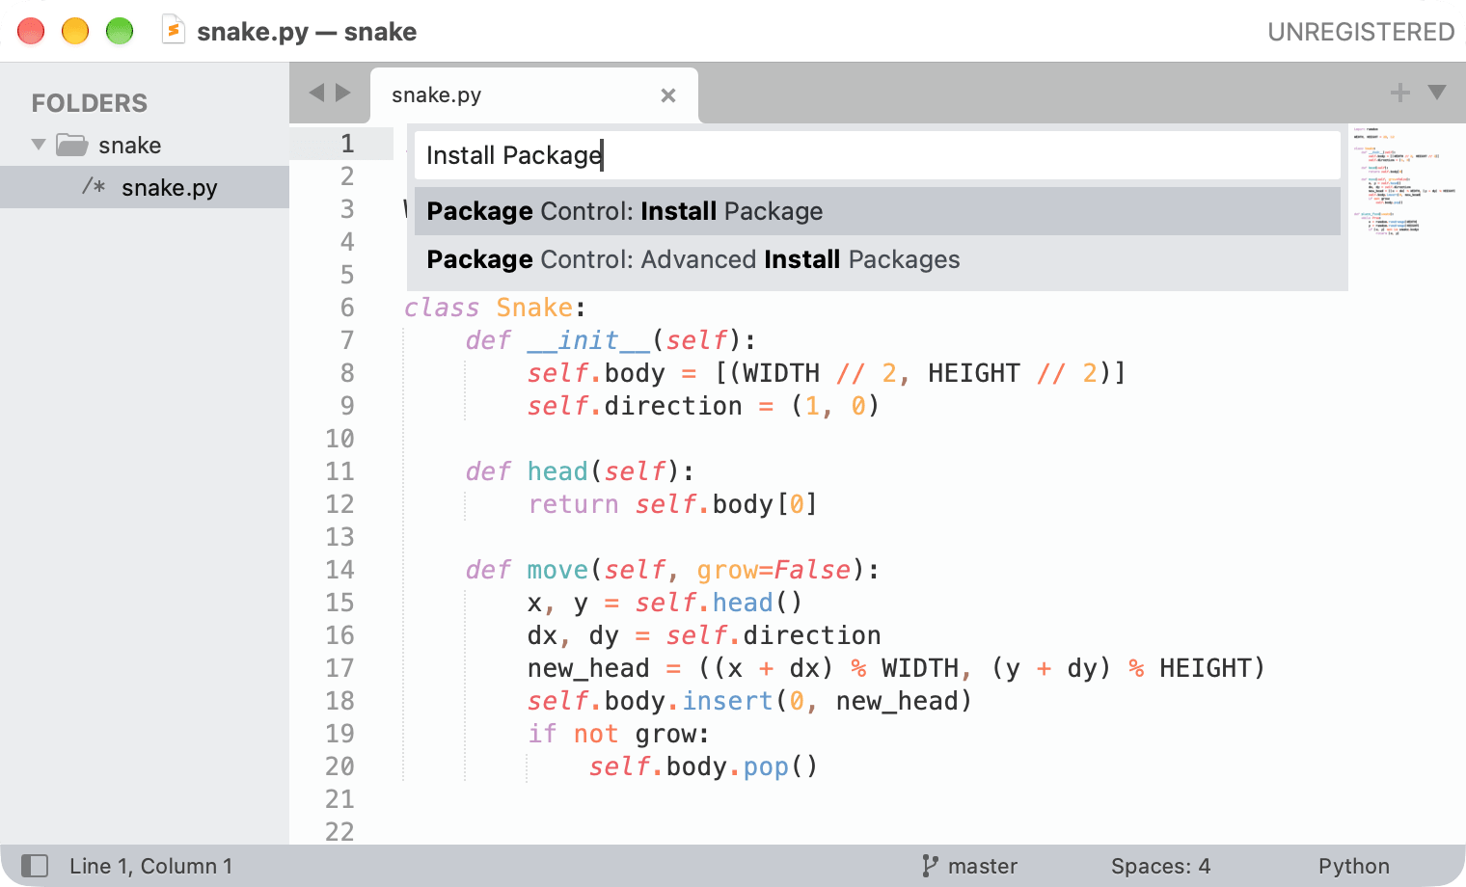Select the snake.py tab
The width and height of the screenshot is (1466, 887).
(x=534, y=94)
